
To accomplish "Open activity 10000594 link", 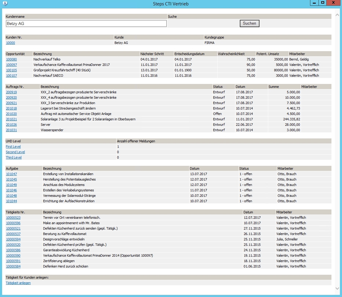I will click(x=13, y=239).
